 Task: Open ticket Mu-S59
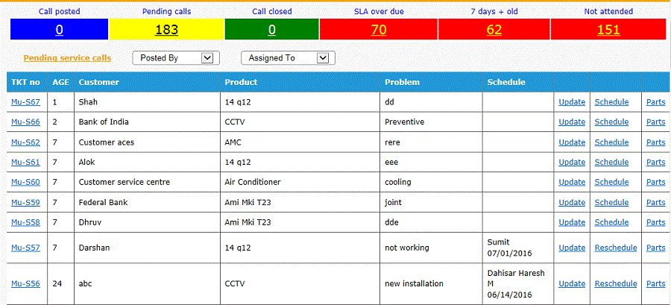tap(25, 202)
